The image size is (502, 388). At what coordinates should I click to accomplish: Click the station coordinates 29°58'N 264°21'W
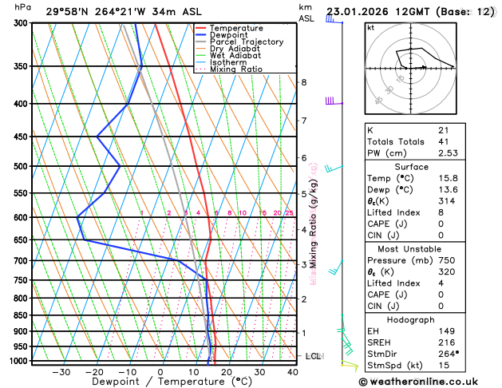[x=96, y=12]
